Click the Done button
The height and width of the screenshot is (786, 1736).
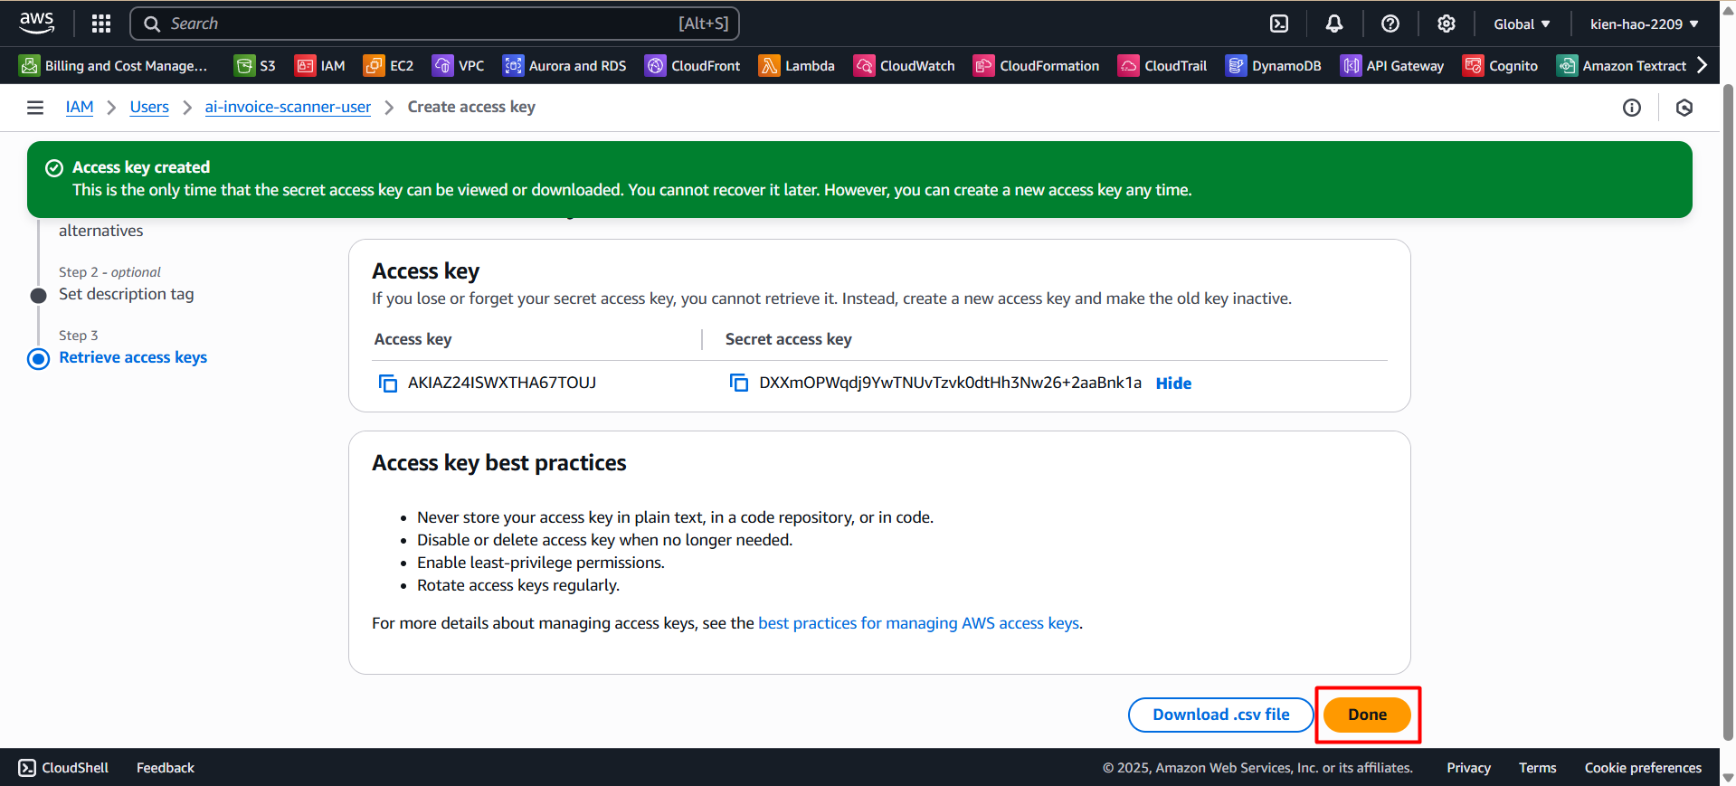click(x=1367, y=715)
